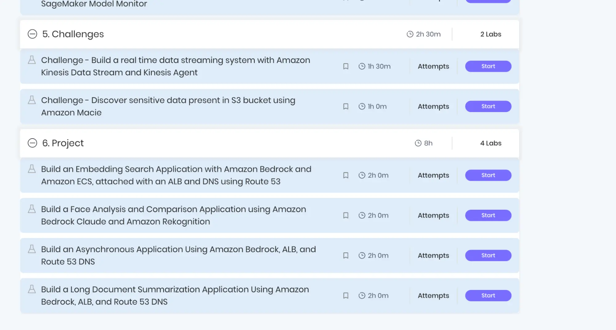Open 'Build a Long Document Summarization' title
Image resolution: width=616 pixels, height=330 pixels.
click(x=175, y=296)
